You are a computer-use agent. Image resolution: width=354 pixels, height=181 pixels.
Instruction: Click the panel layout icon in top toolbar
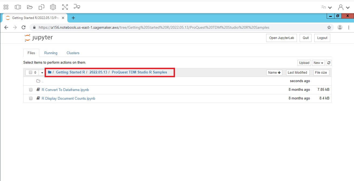(18, 7)
